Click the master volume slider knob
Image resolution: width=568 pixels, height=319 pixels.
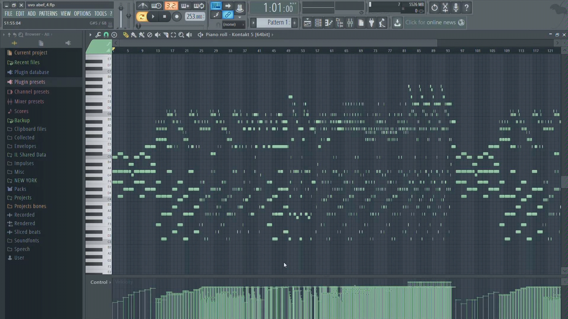(121, 8)
